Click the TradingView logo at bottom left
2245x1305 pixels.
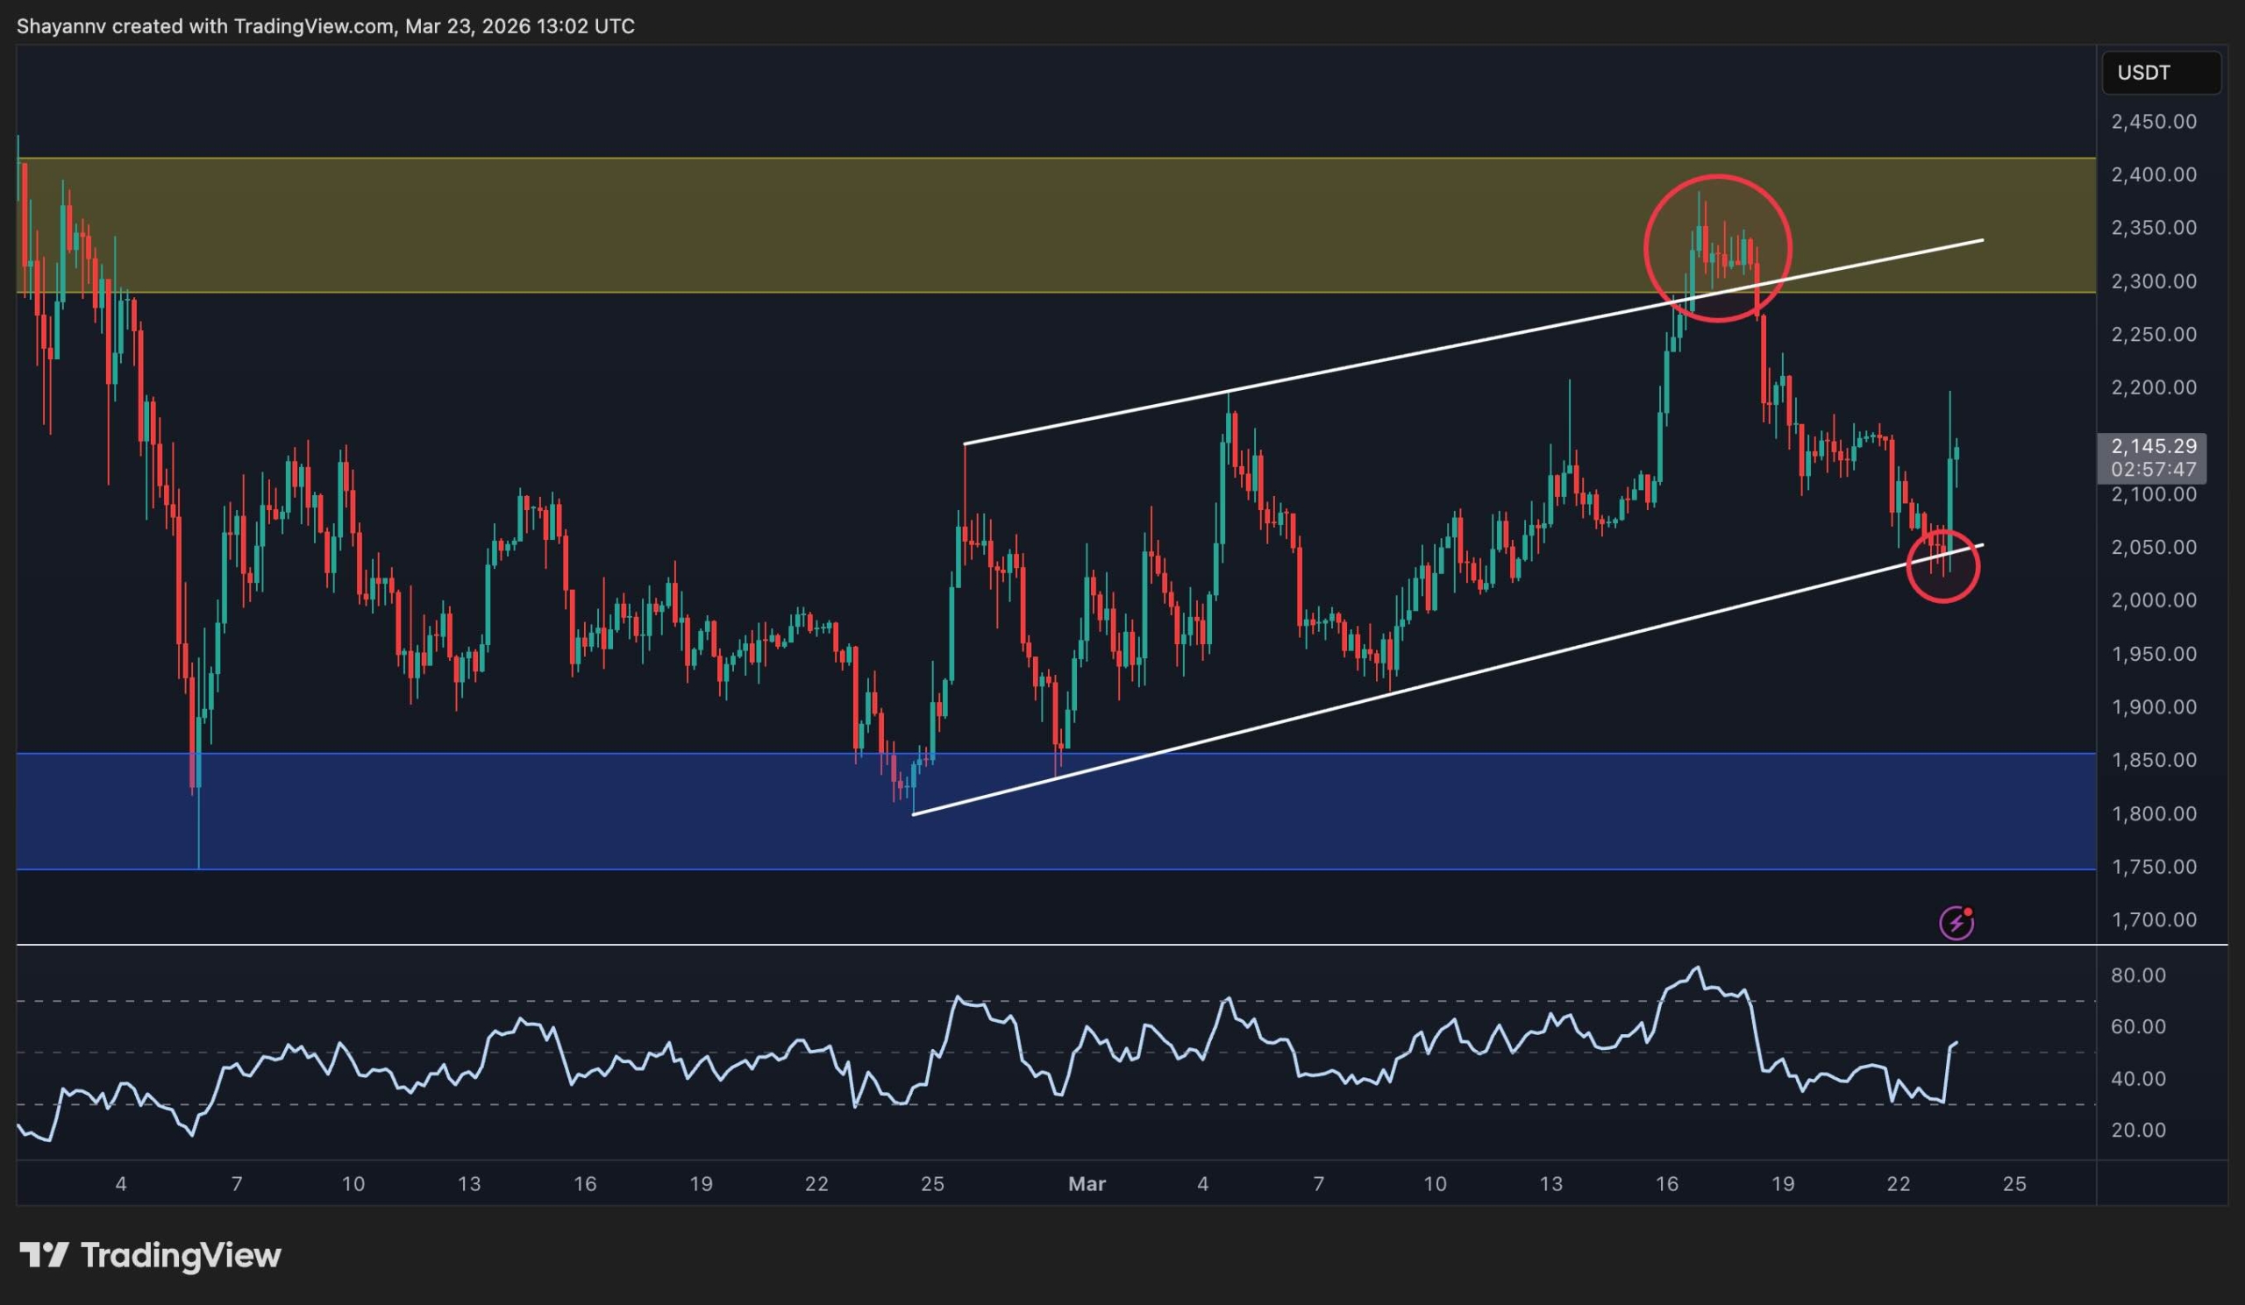pyautogui.click(x=150, y=1255)
